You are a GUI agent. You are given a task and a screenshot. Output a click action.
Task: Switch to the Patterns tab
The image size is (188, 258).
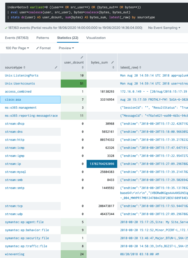pos(43,38)
